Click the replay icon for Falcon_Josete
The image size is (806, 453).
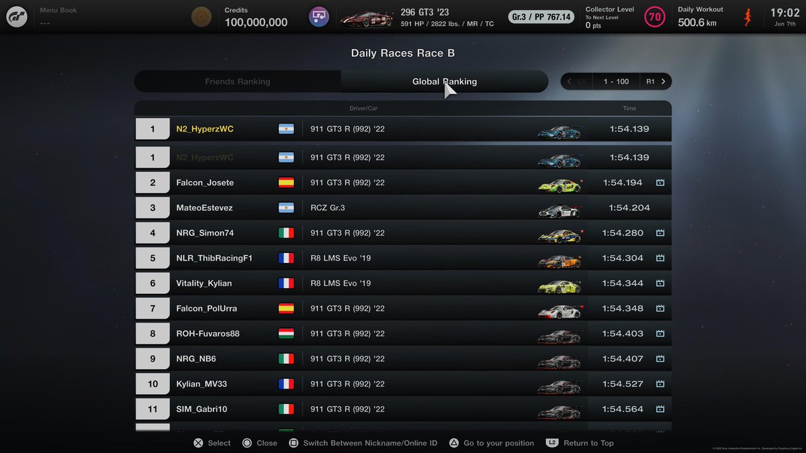(x=660, y=183)
